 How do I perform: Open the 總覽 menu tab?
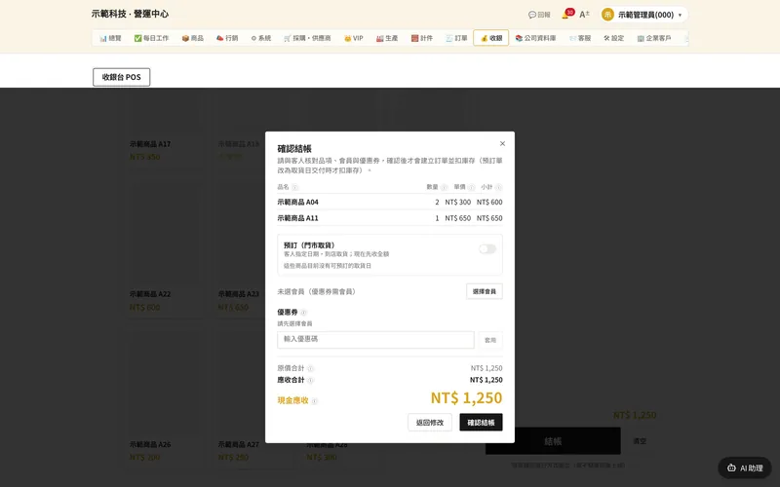click(110, 38)
